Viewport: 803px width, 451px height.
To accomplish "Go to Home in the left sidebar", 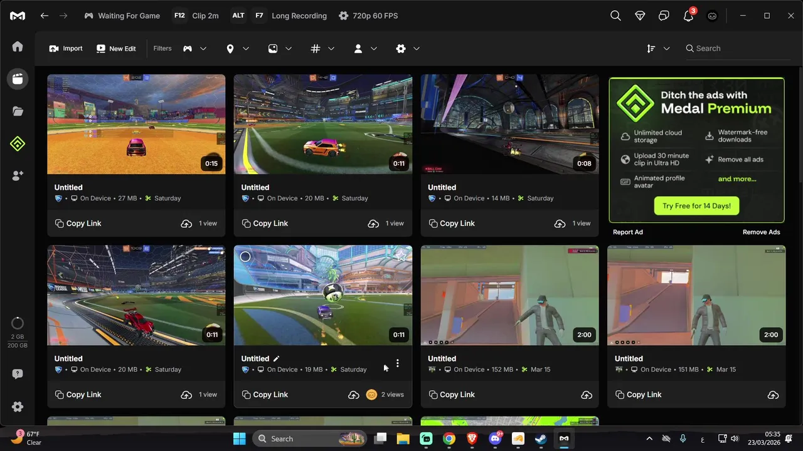I will [18, 46].
